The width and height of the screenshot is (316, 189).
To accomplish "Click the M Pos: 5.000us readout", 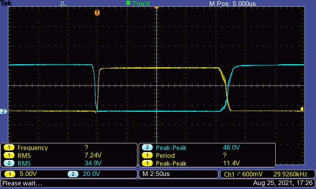I will click(x=232, y=4).
